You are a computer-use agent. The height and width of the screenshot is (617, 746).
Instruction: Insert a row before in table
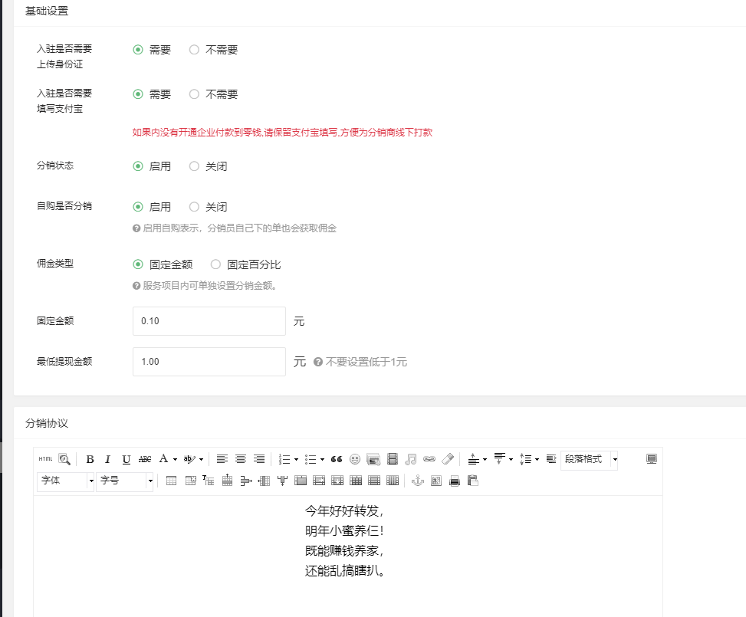click(228, 481)
